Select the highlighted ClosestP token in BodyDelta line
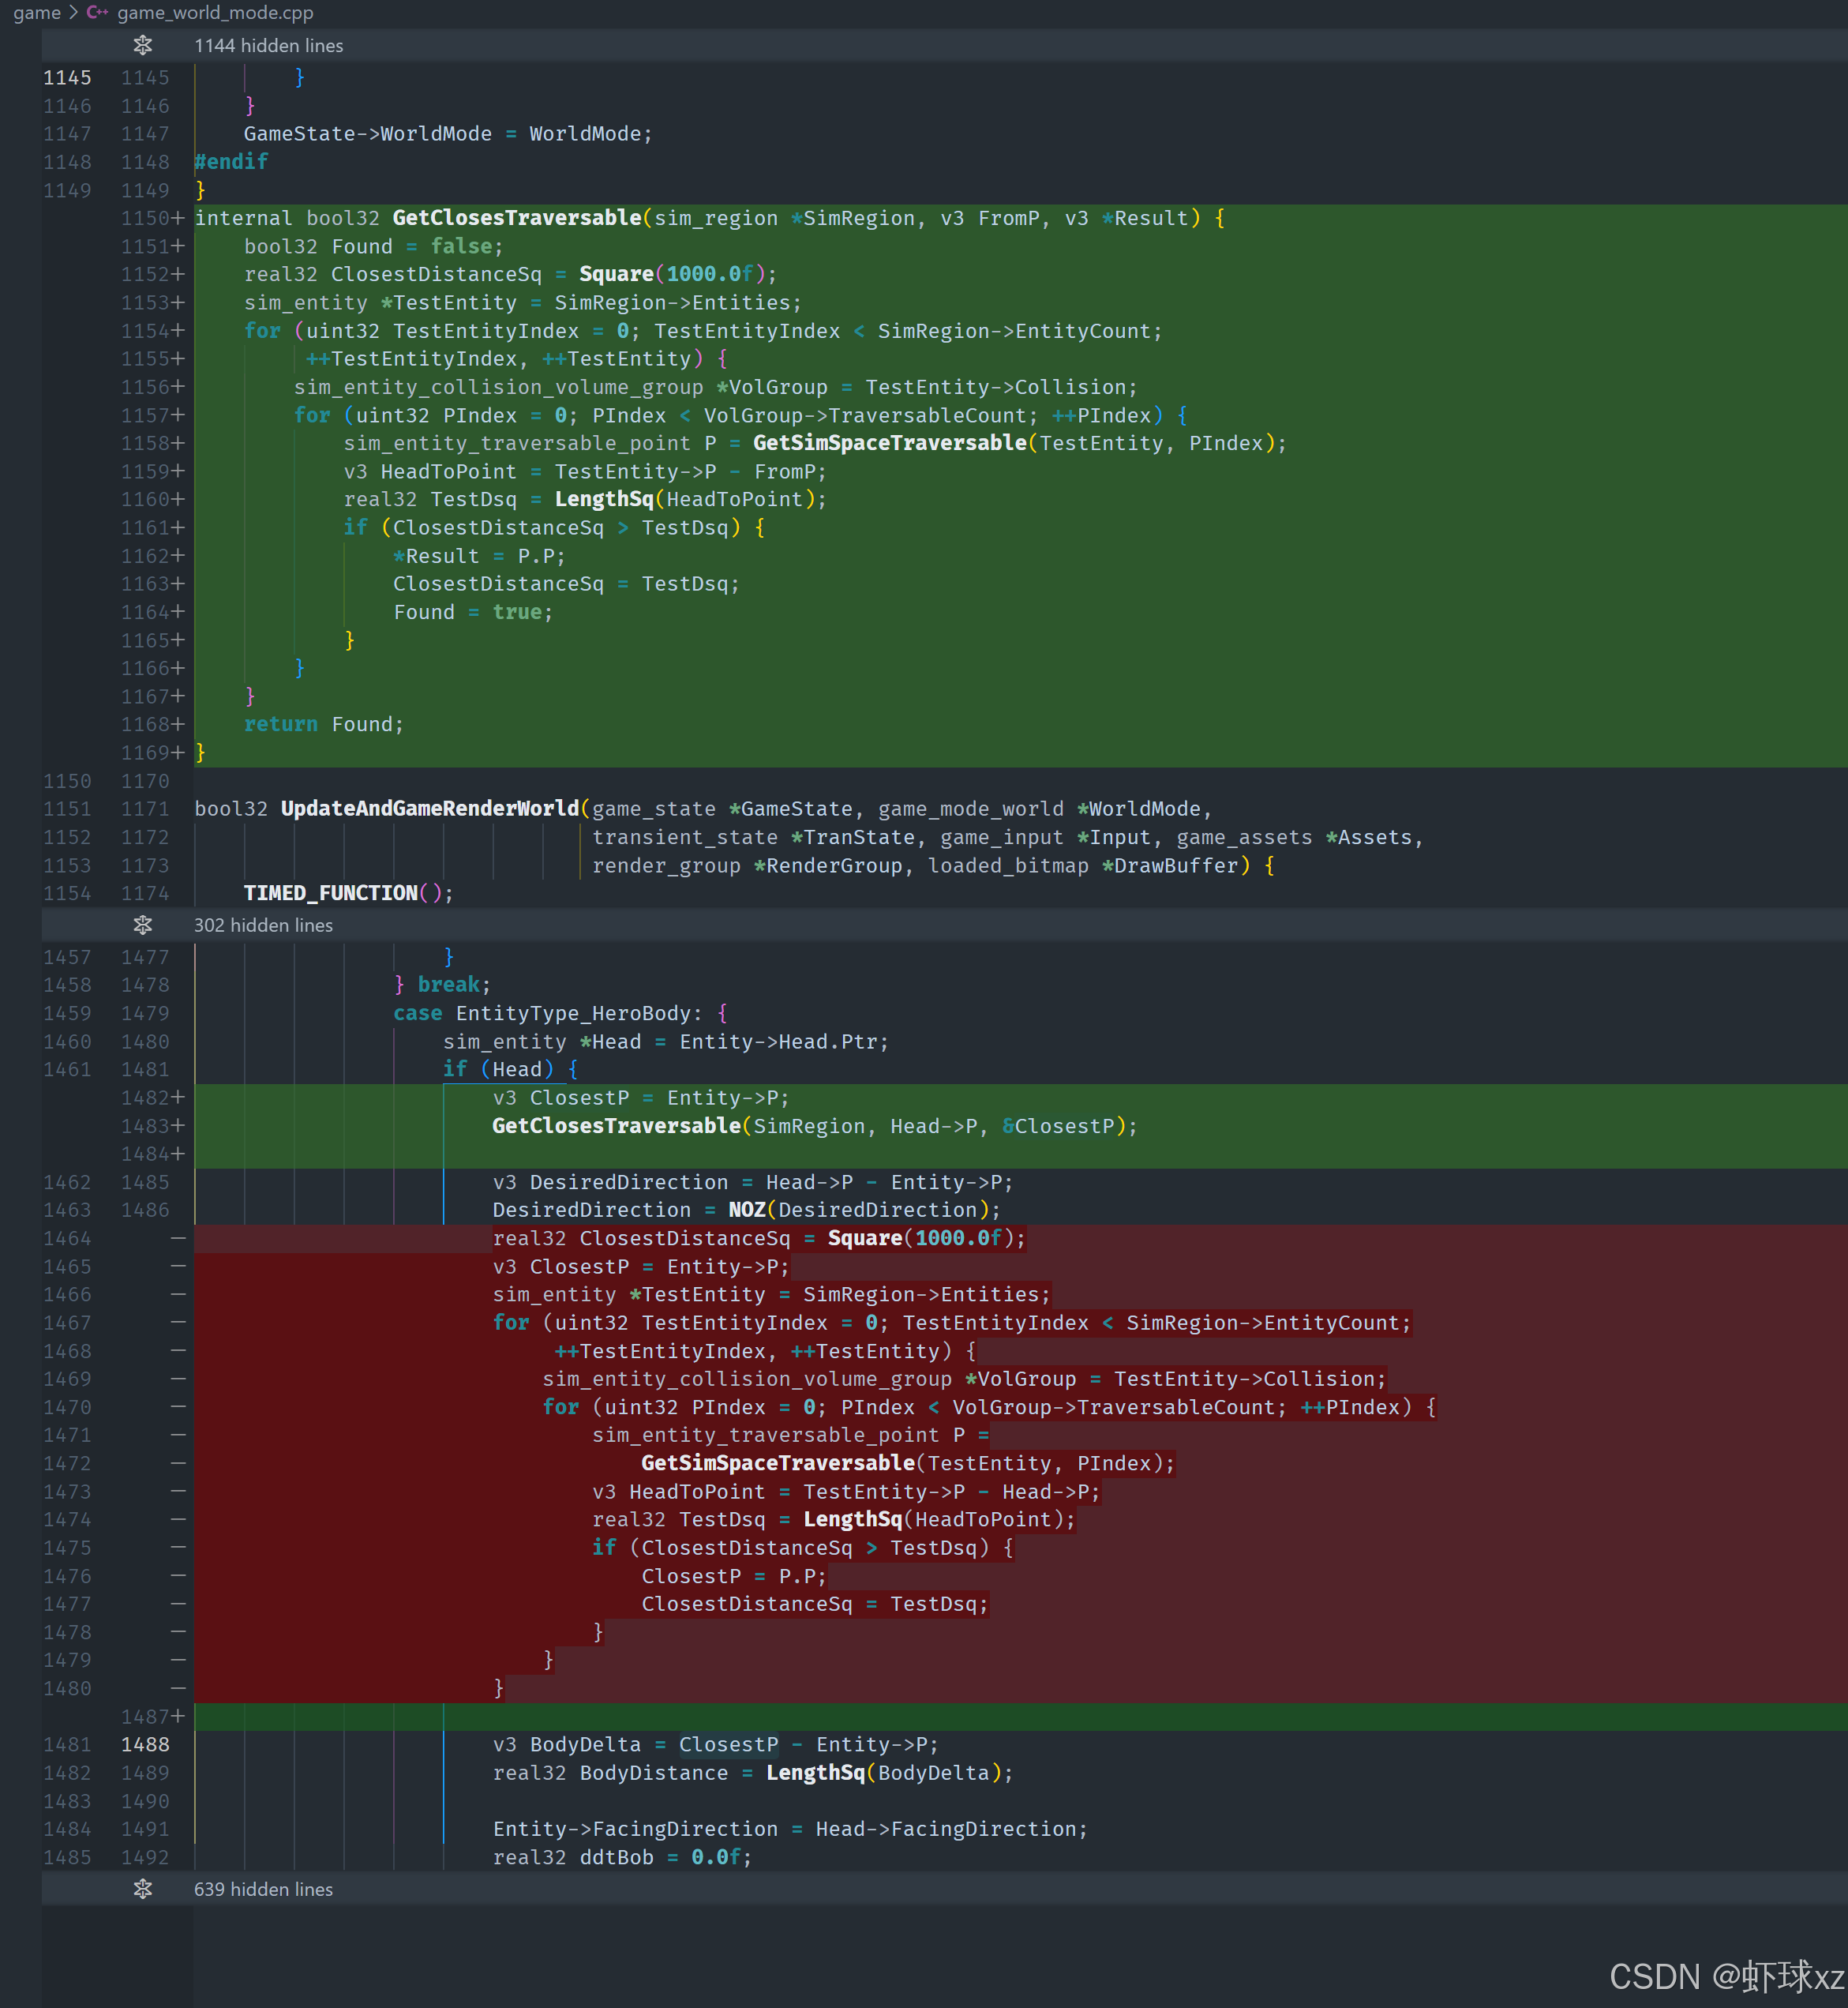This screenshot has height=2008, width=1848. click(x=728, y=1744)
